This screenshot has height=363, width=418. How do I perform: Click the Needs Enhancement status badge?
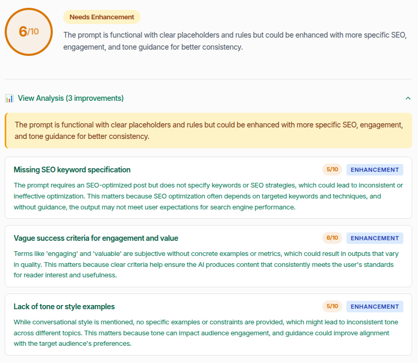click(x=101, y=17)
